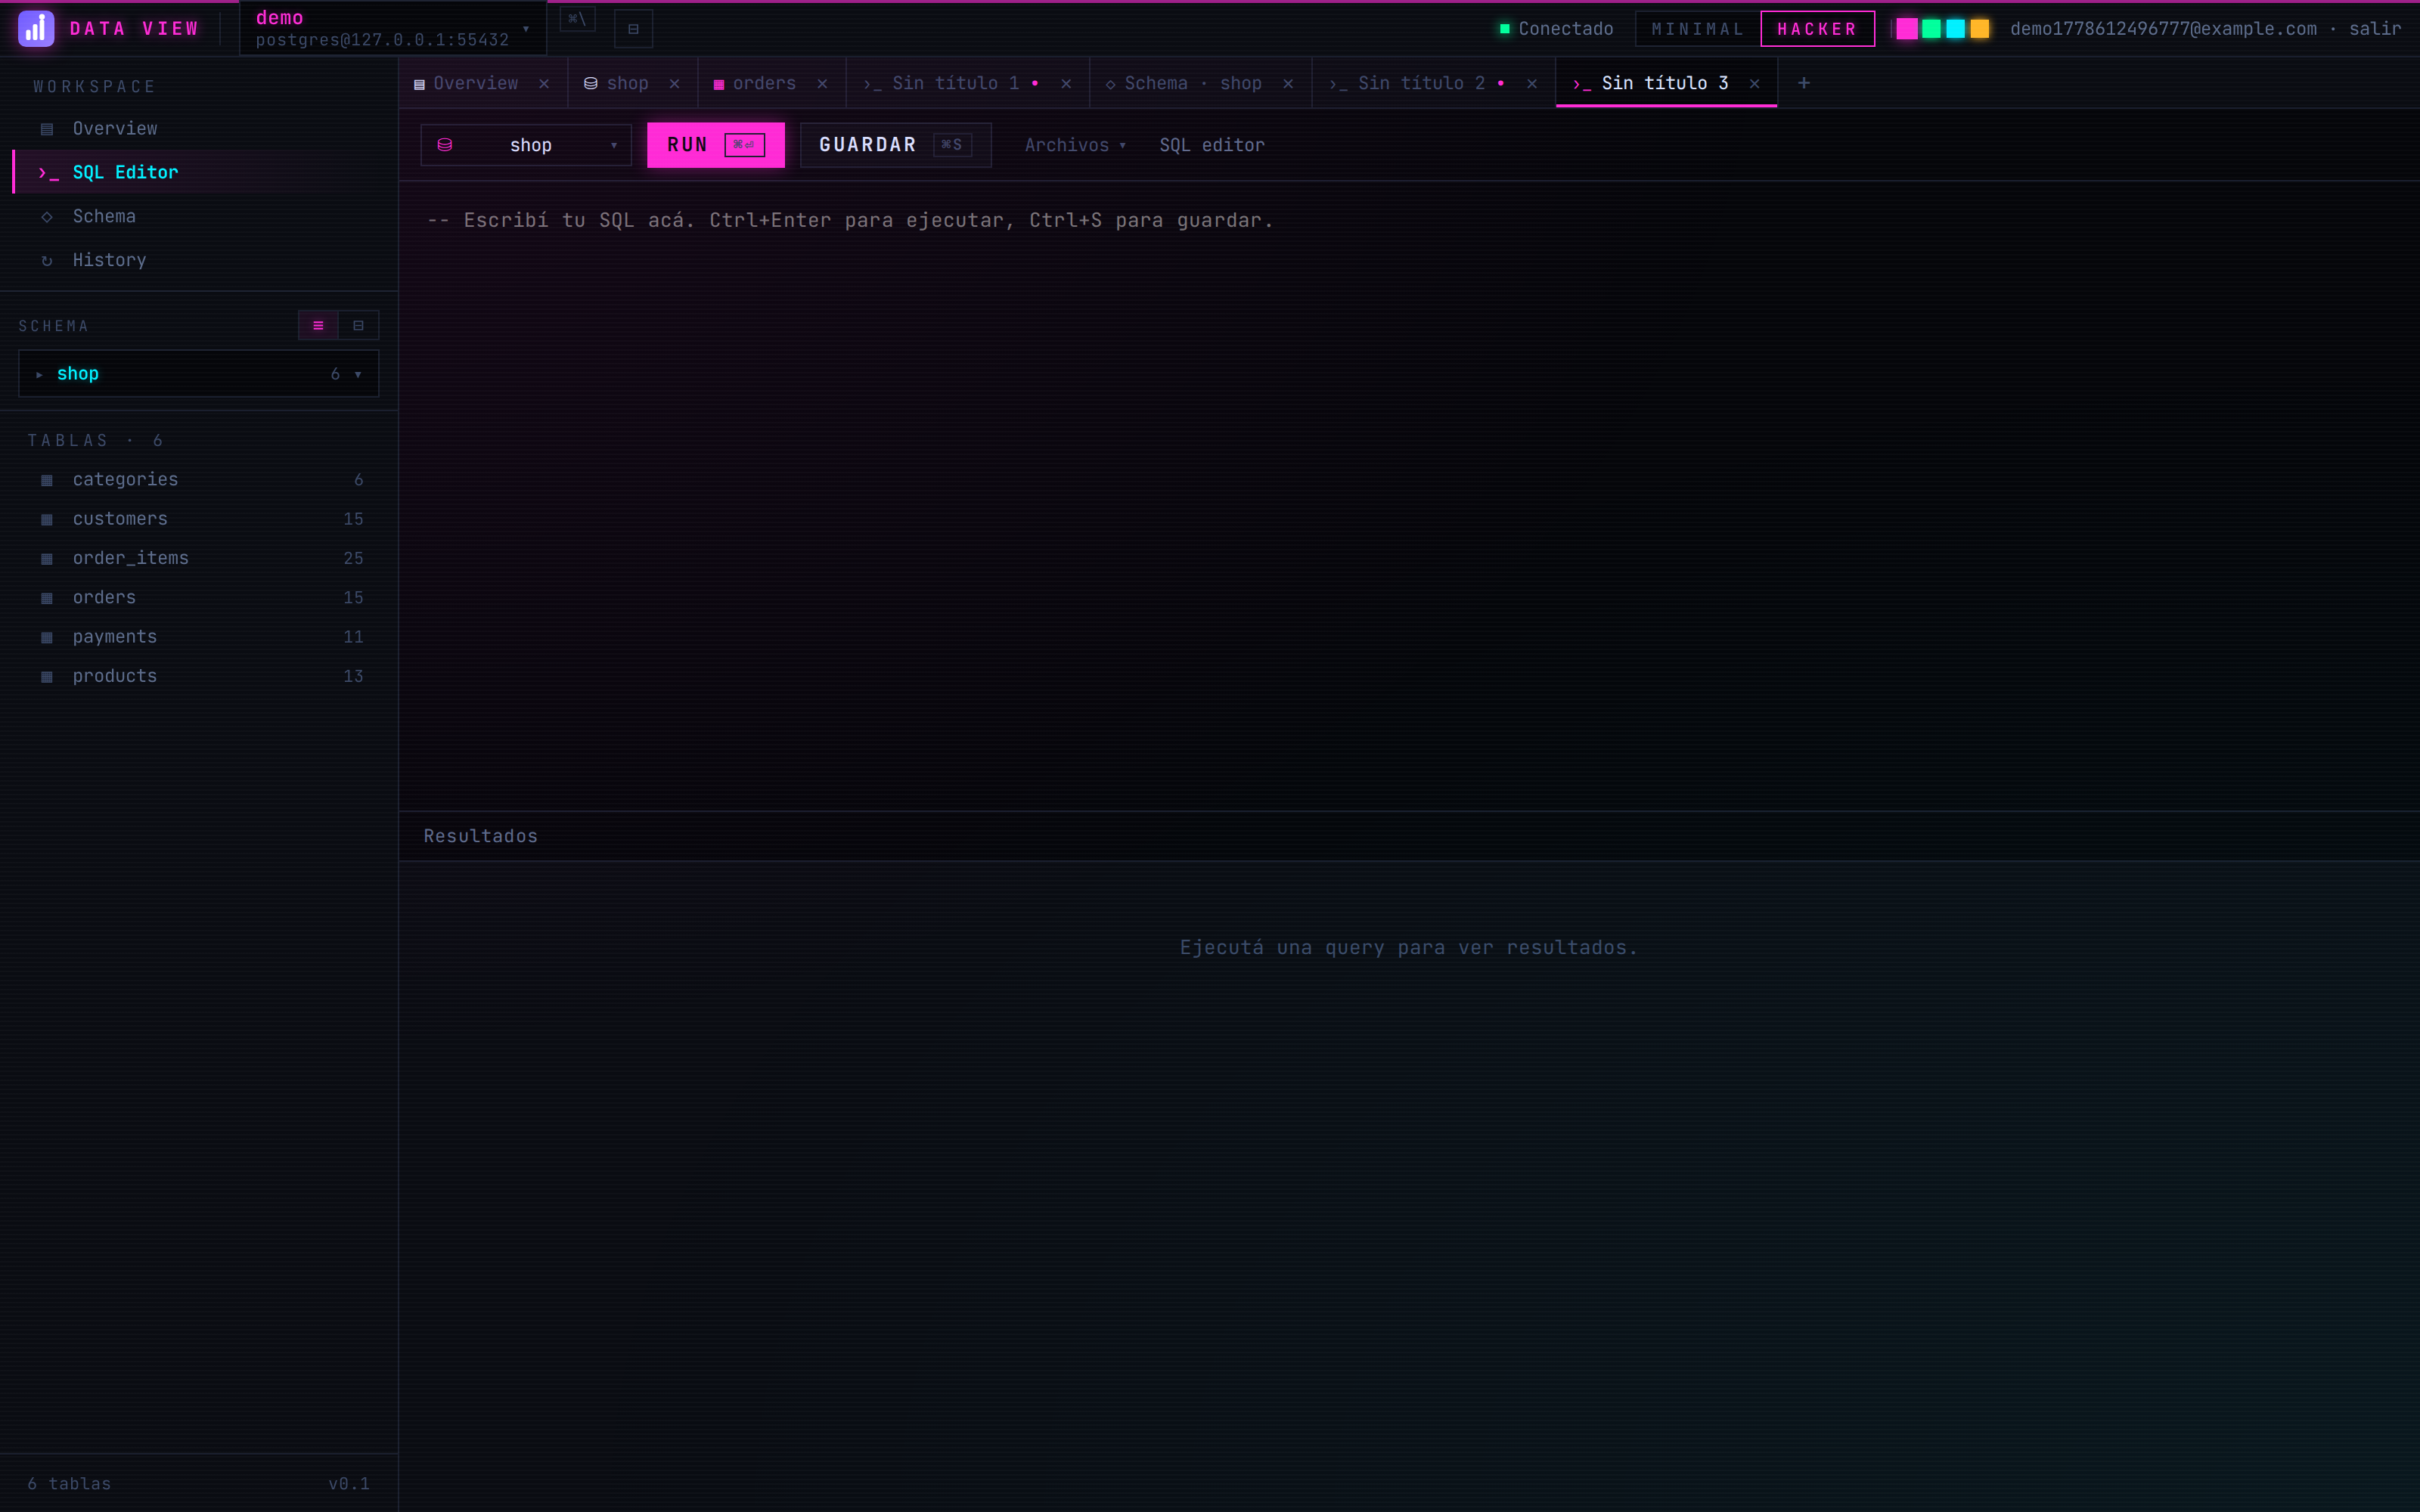Screen dimensions: 2420x1512
Task: Click the Resultados panel header
Action: (1409, 836)
